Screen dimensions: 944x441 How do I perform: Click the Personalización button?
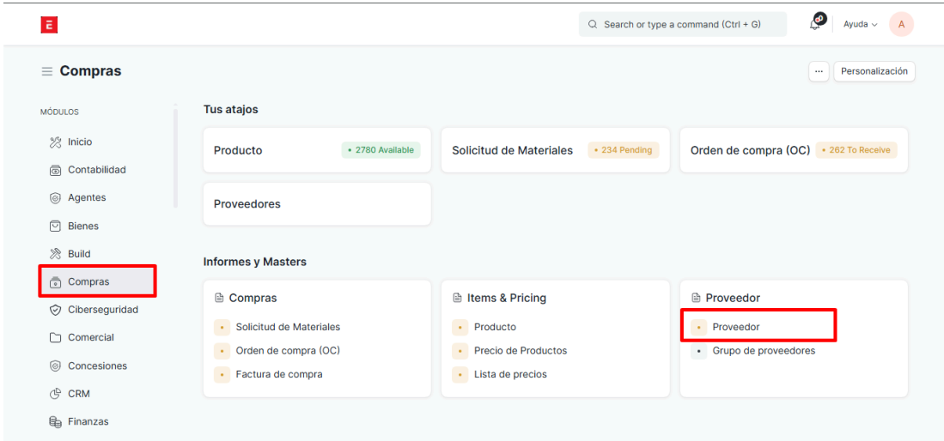coord(874,71)
